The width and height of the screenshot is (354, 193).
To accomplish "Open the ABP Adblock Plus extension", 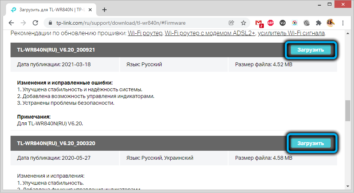I will [x=271, y=23].
